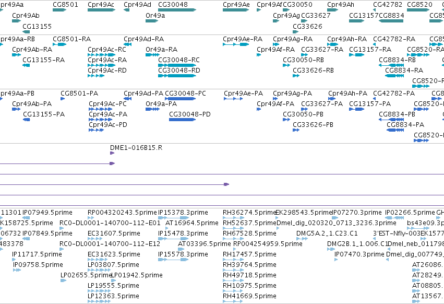
Task: Select the CG13155 gene label
Action: tap(37, 26)
